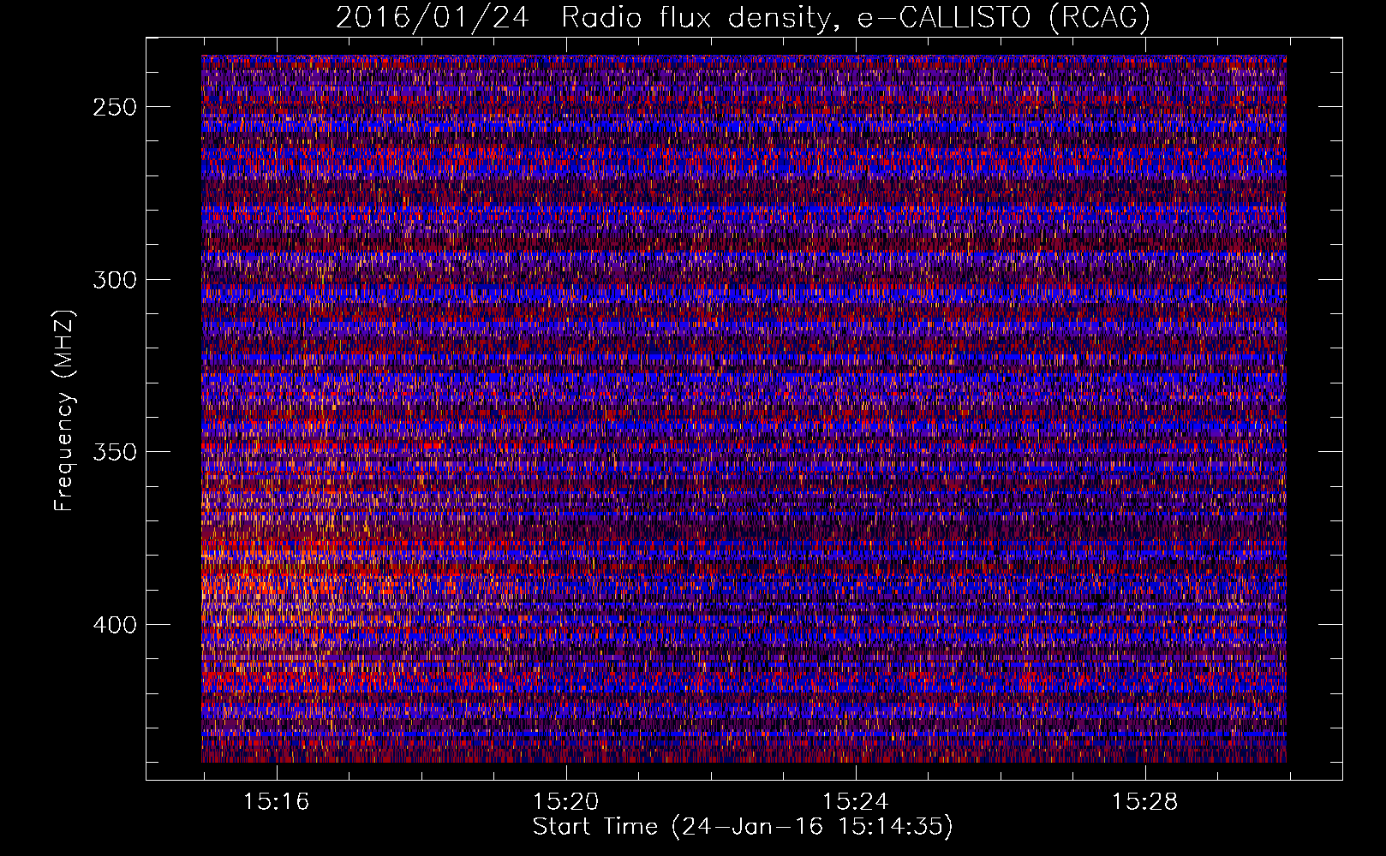Click the 15:28 time tick label
This screenshot has width=1386, height=856.
(1144, 802)
